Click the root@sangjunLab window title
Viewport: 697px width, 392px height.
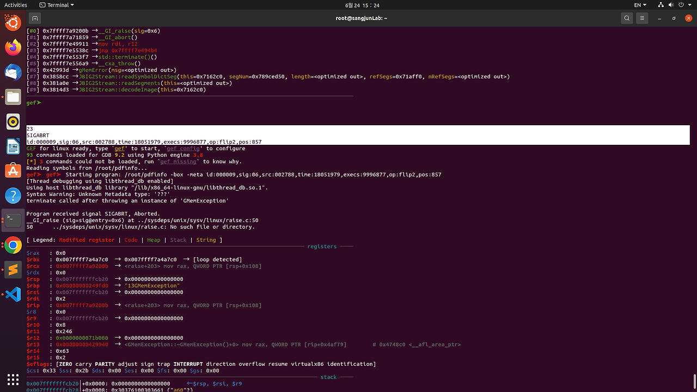[362, 18]
